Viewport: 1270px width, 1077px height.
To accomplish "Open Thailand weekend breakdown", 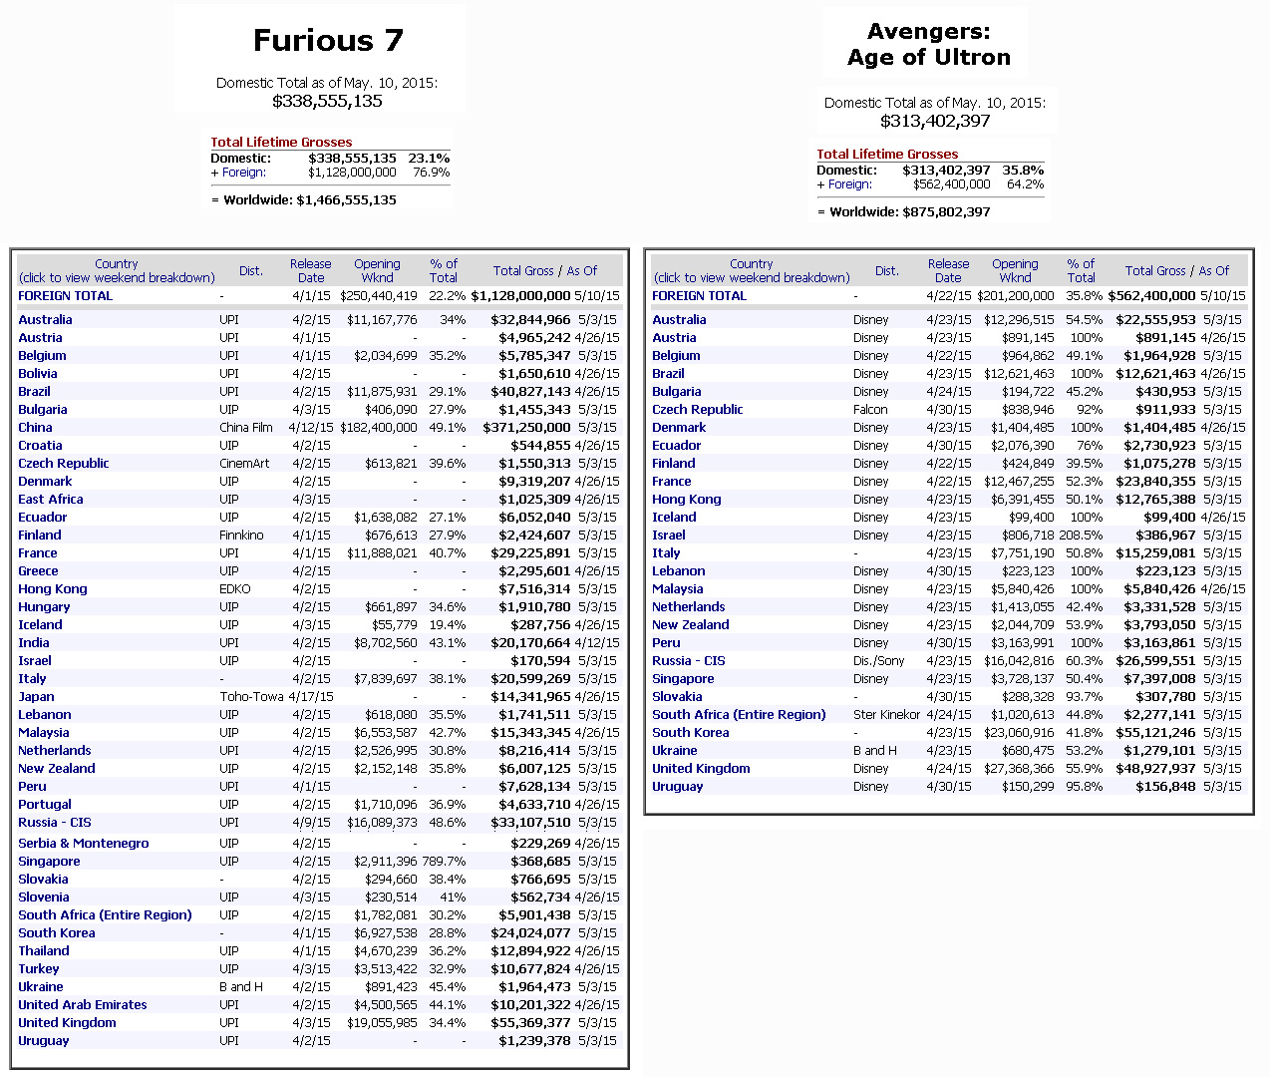I will (x=44, y=951).
